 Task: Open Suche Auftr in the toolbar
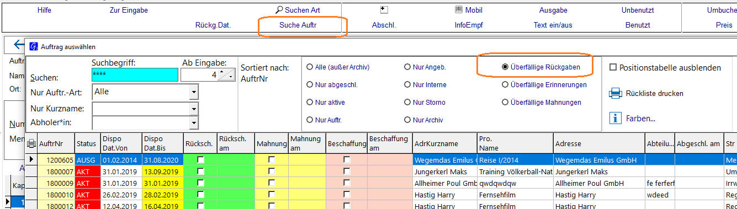click(298, 25)
